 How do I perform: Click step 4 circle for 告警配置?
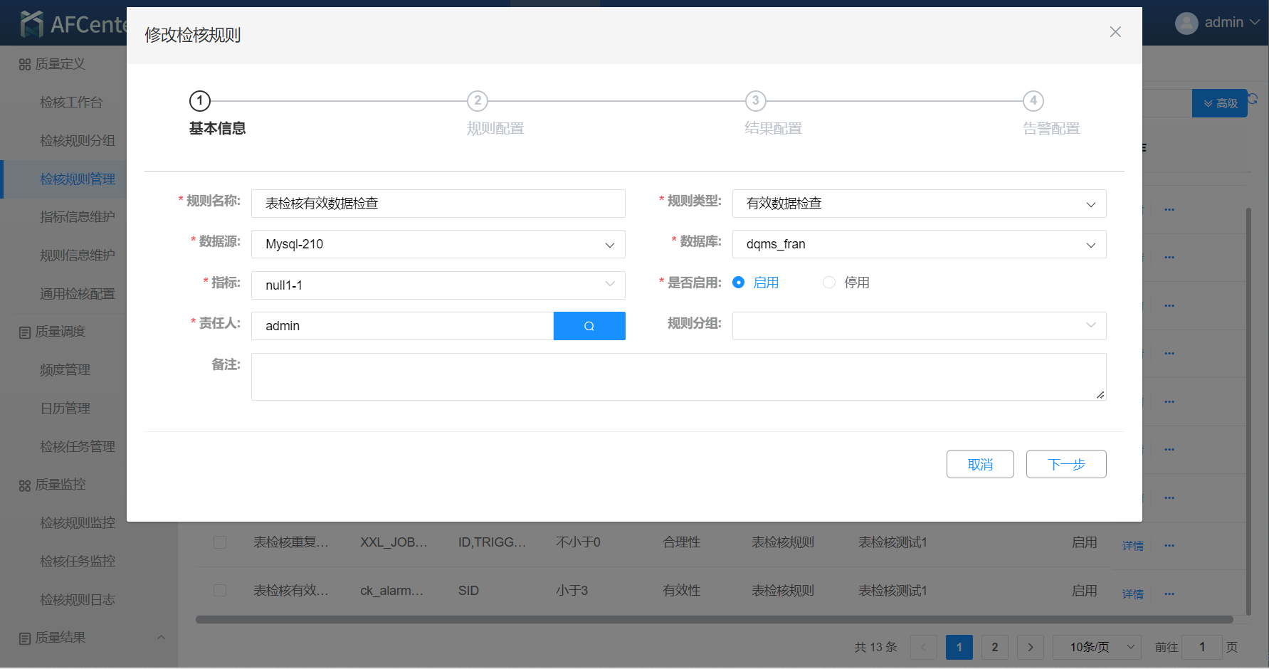click(x=1033, y=101)
